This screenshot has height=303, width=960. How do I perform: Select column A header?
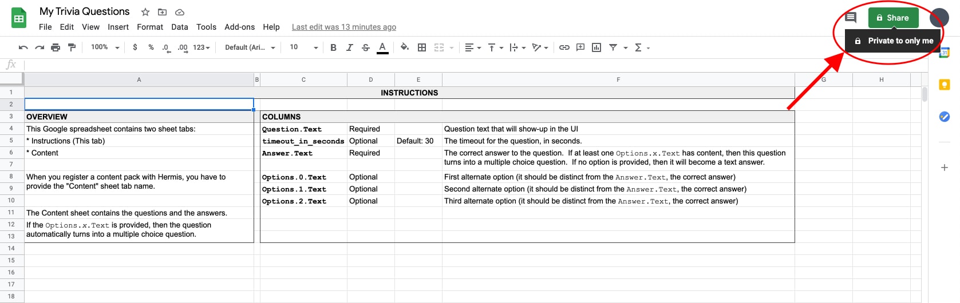click(x=139, y=80)
